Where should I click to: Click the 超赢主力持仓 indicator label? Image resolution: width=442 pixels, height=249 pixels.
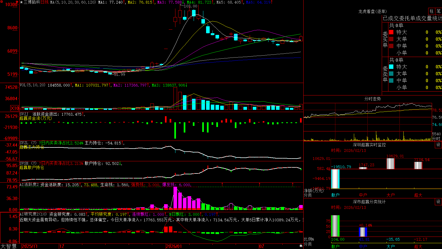[32, 147]
